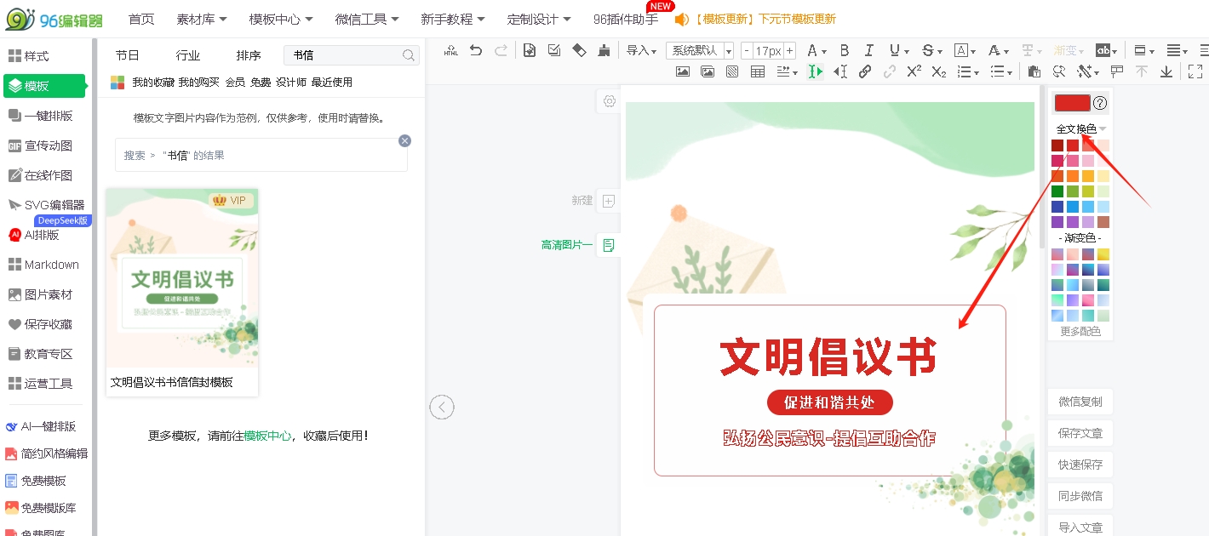Pick the green color swatch in palette
Screen dimensions: 1209x536
pos(1057,191)
